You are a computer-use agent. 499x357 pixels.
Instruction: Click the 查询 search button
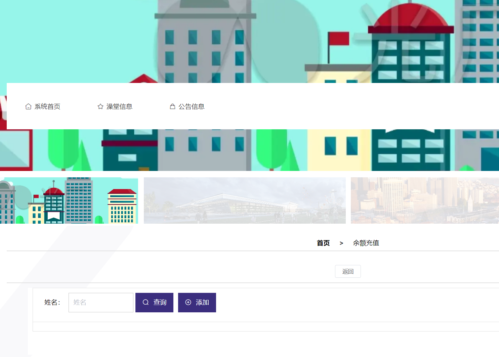coord(154,302)
